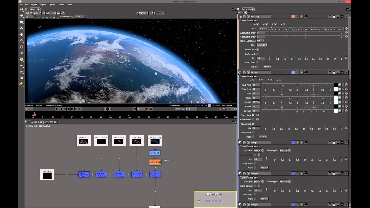Undo last BlurCImg1 change arrow
This screenshot has width=370, height=208.
pyautogui.click(x=297, y=16)
